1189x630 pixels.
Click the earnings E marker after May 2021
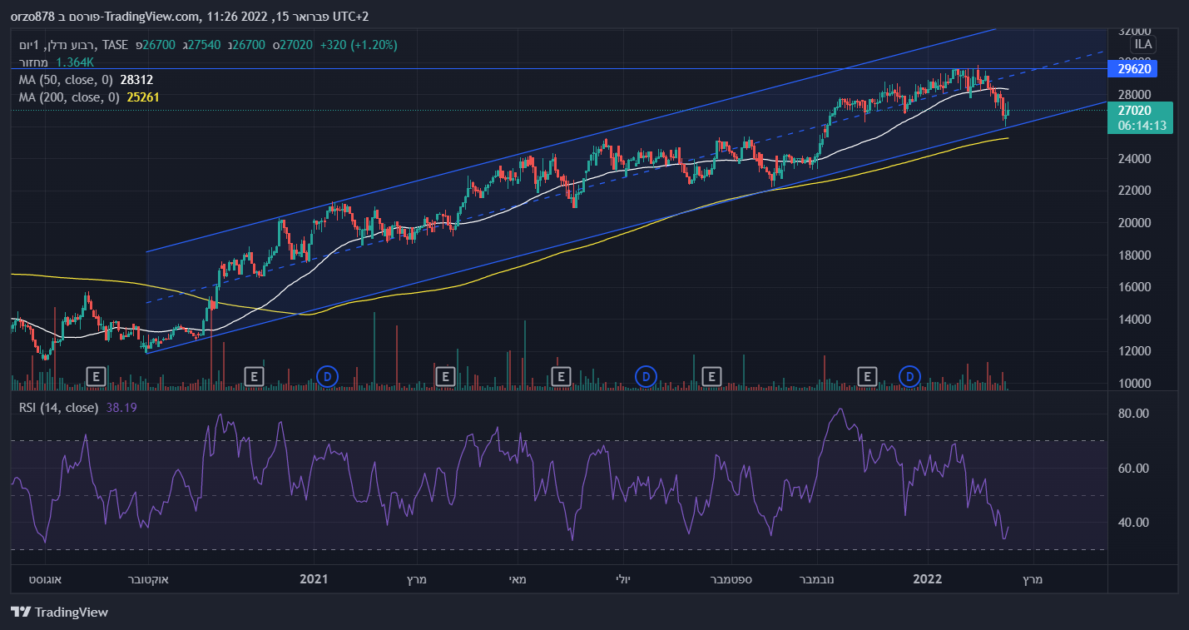(562, 377)
